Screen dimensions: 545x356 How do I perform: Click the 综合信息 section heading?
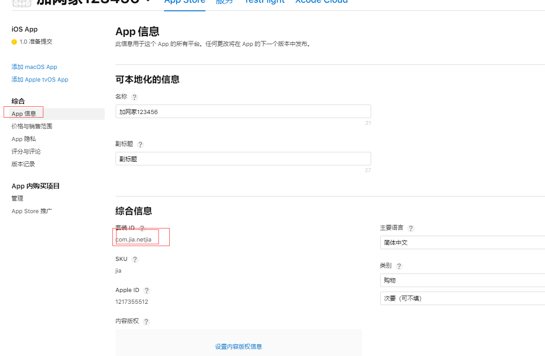(134, 210)
